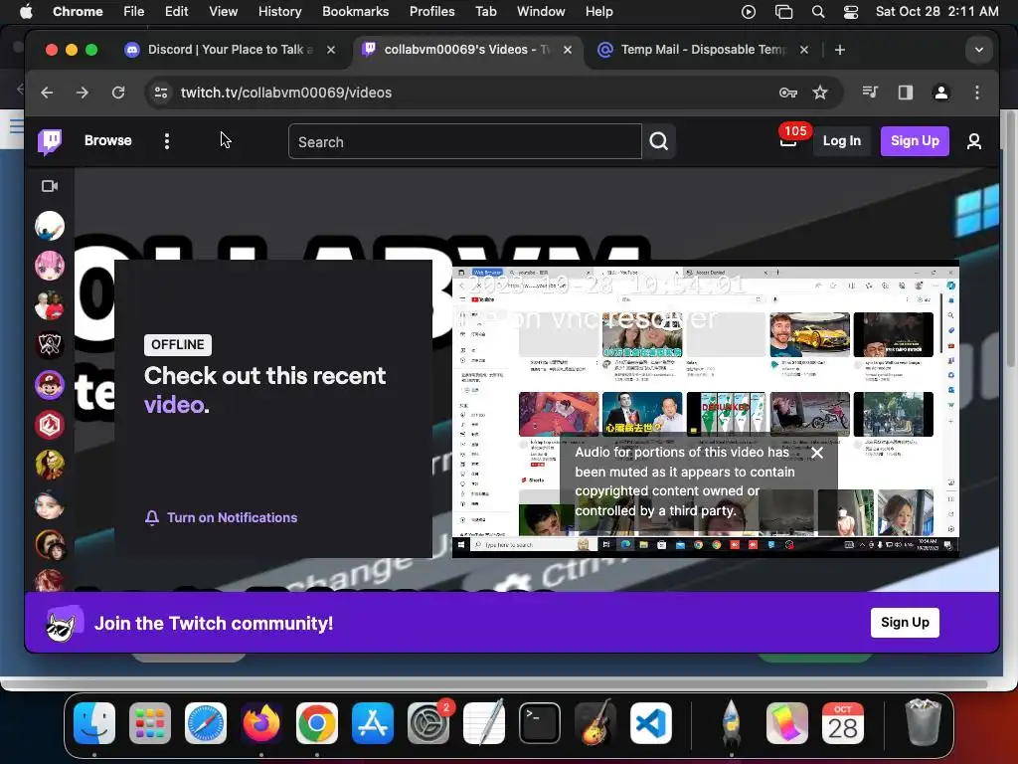Close the Temp Mail tab
The image size is (1018, 764).
[803, 50]
